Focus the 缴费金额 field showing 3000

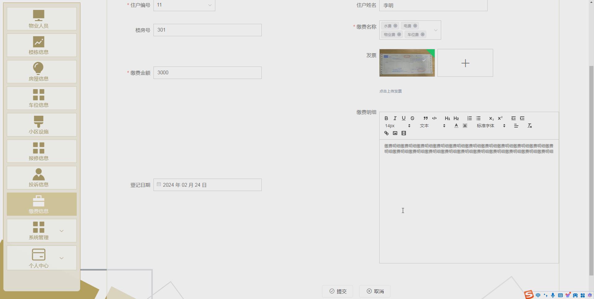coord(208,73)
